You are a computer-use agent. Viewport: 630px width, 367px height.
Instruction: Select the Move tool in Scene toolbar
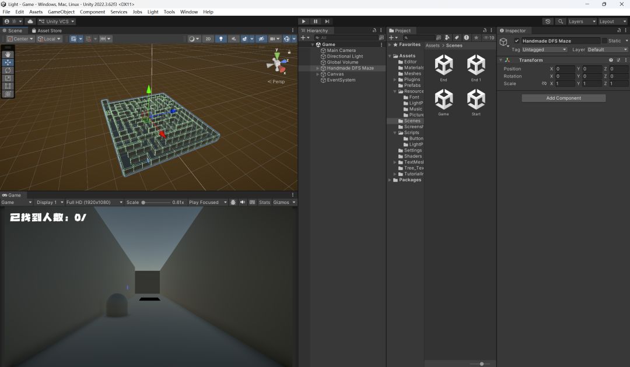click(x=8, y=62)
